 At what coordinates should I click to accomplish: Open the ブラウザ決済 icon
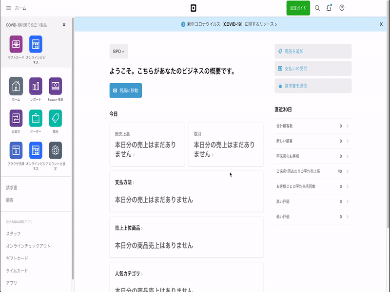(16, 150)
